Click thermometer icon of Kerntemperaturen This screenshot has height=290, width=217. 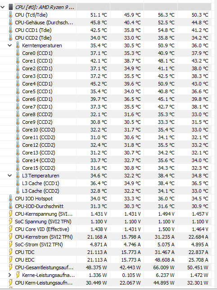(18, 45)
